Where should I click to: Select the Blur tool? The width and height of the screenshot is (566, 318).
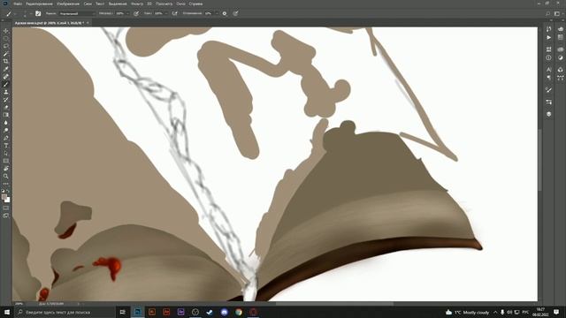click(x=6, y=123)
